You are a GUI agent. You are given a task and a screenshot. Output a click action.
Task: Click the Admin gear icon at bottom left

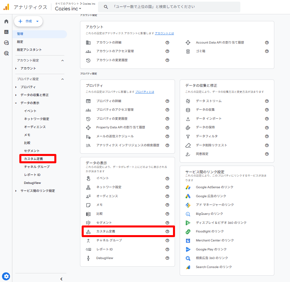pos(6,276)
